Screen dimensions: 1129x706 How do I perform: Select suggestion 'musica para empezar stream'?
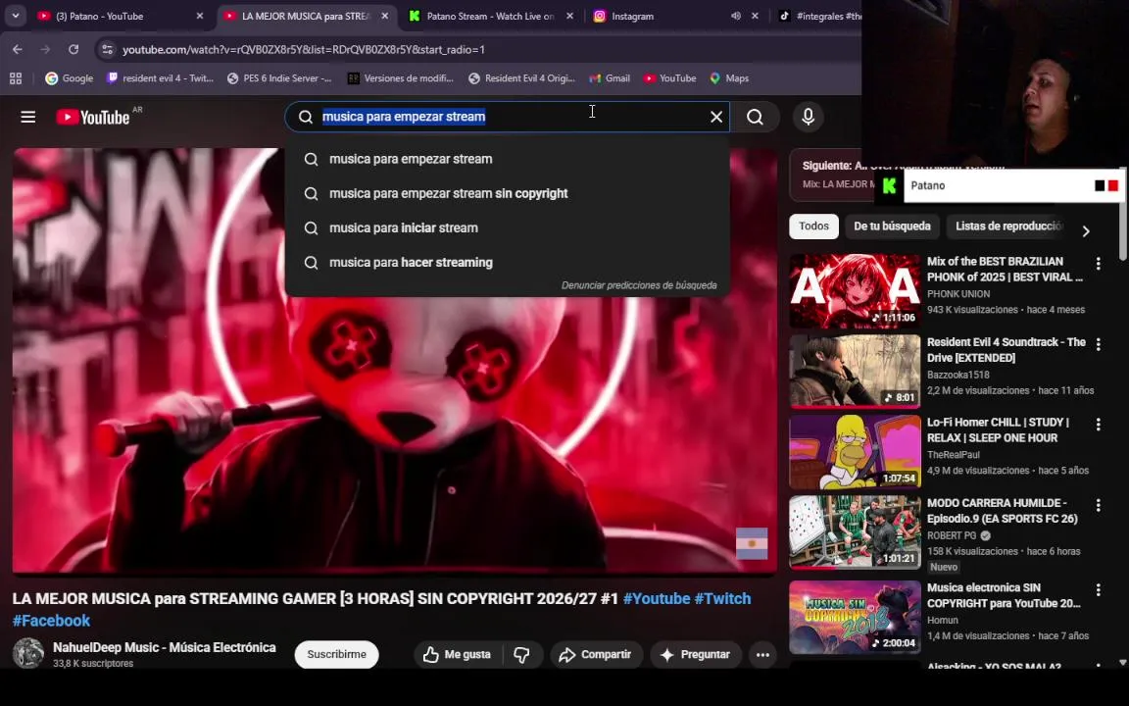click(508, 159)
